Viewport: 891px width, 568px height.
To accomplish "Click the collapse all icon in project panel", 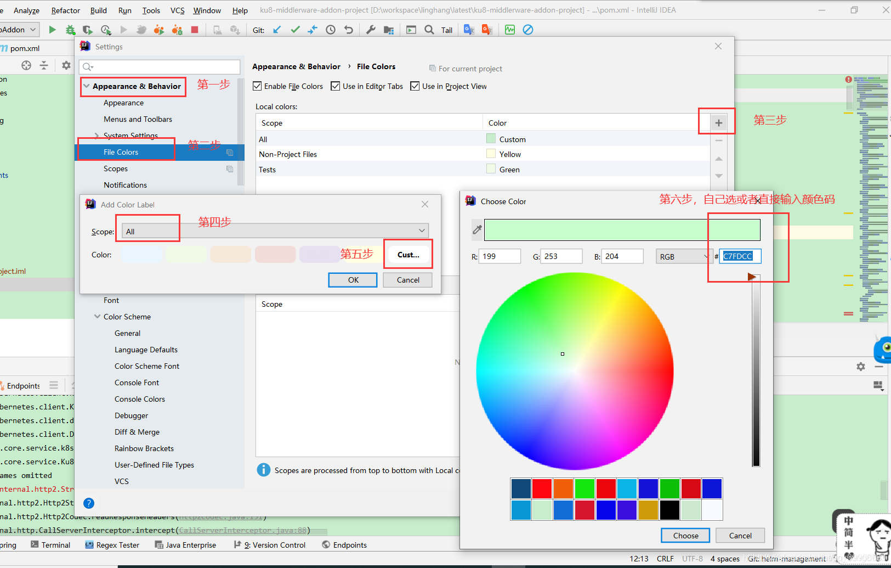I will (x=44, y=65).
